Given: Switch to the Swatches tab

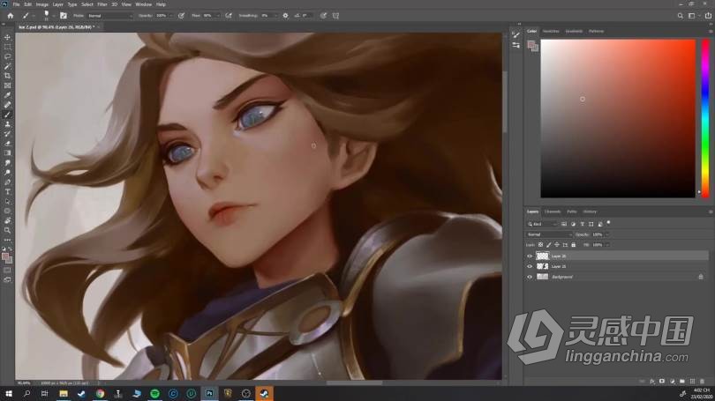Looking at the screenshot, I should (x=551, y=31).
